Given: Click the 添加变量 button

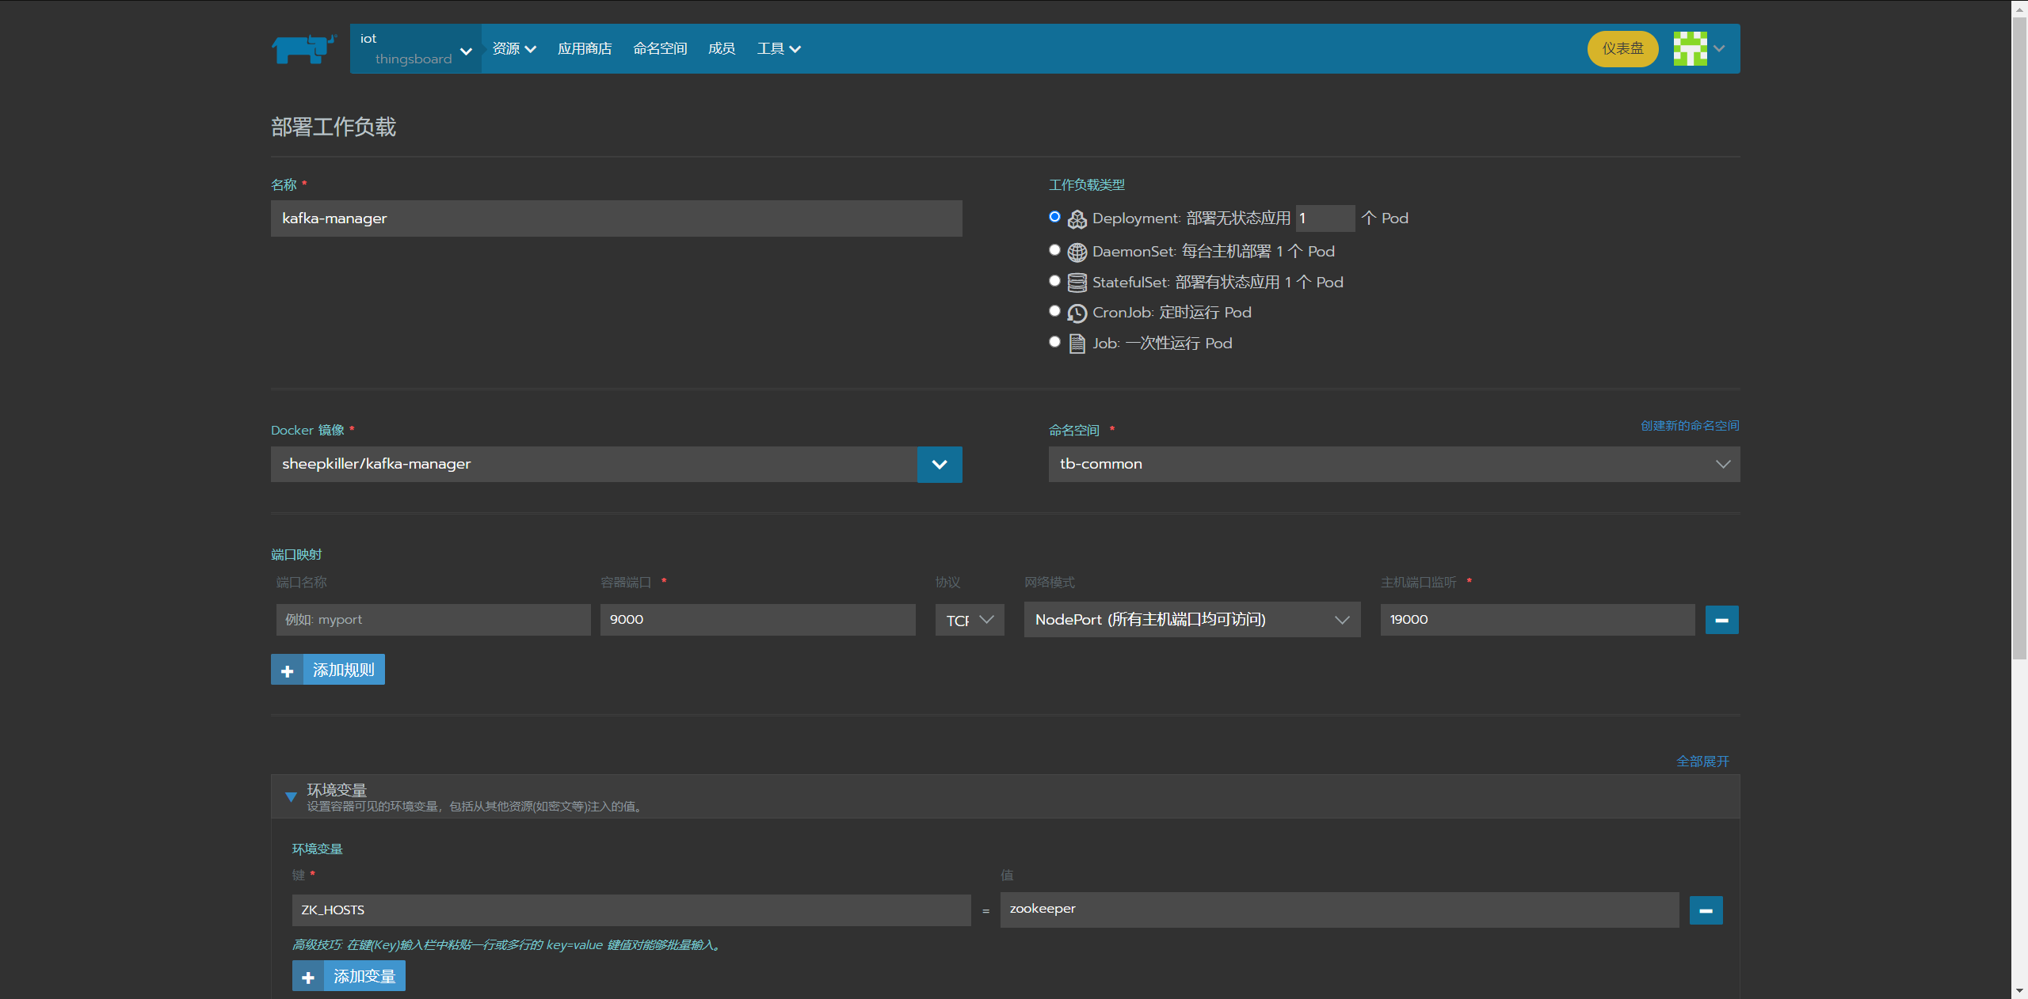Looking at the screenshot, I should 349,976.
